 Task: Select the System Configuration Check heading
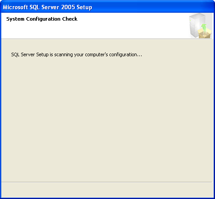pos(42,19)
